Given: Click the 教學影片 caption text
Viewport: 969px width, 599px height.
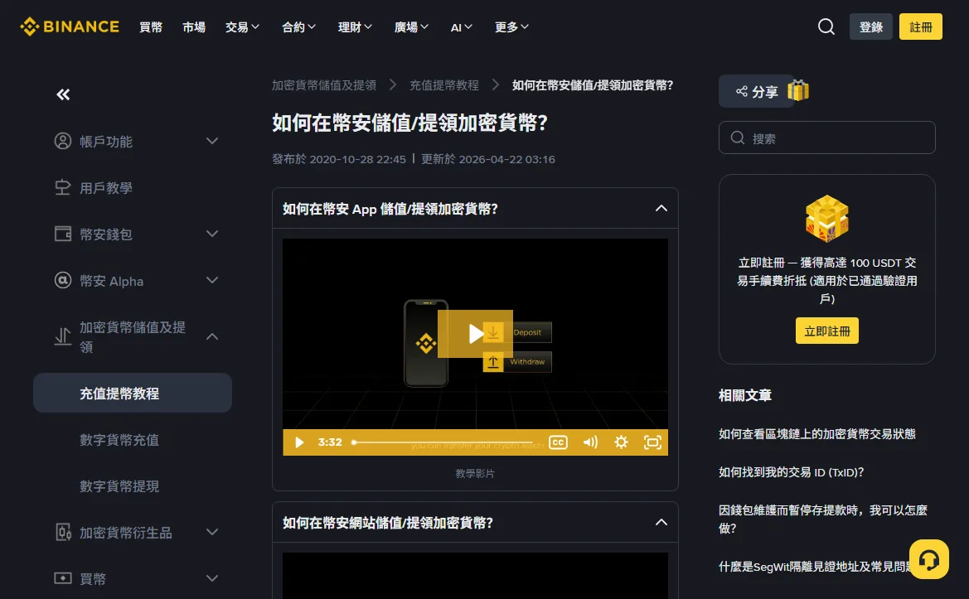Looking at the screenshot, I should point(475,473).
